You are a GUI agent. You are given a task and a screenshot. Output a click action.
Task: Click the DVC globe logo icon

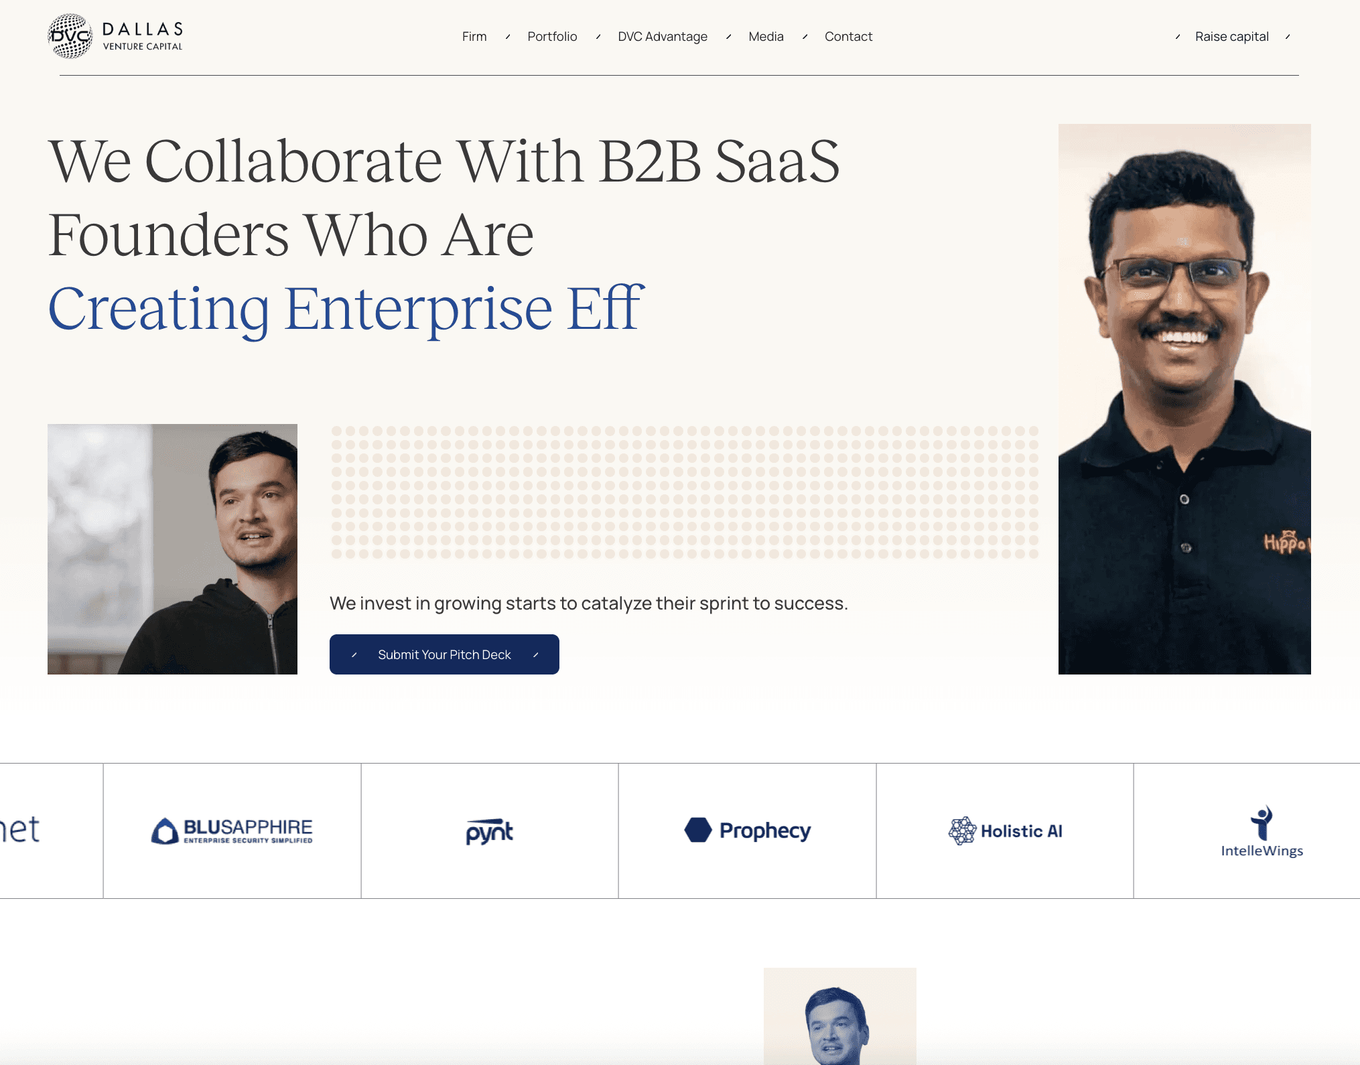70,36
